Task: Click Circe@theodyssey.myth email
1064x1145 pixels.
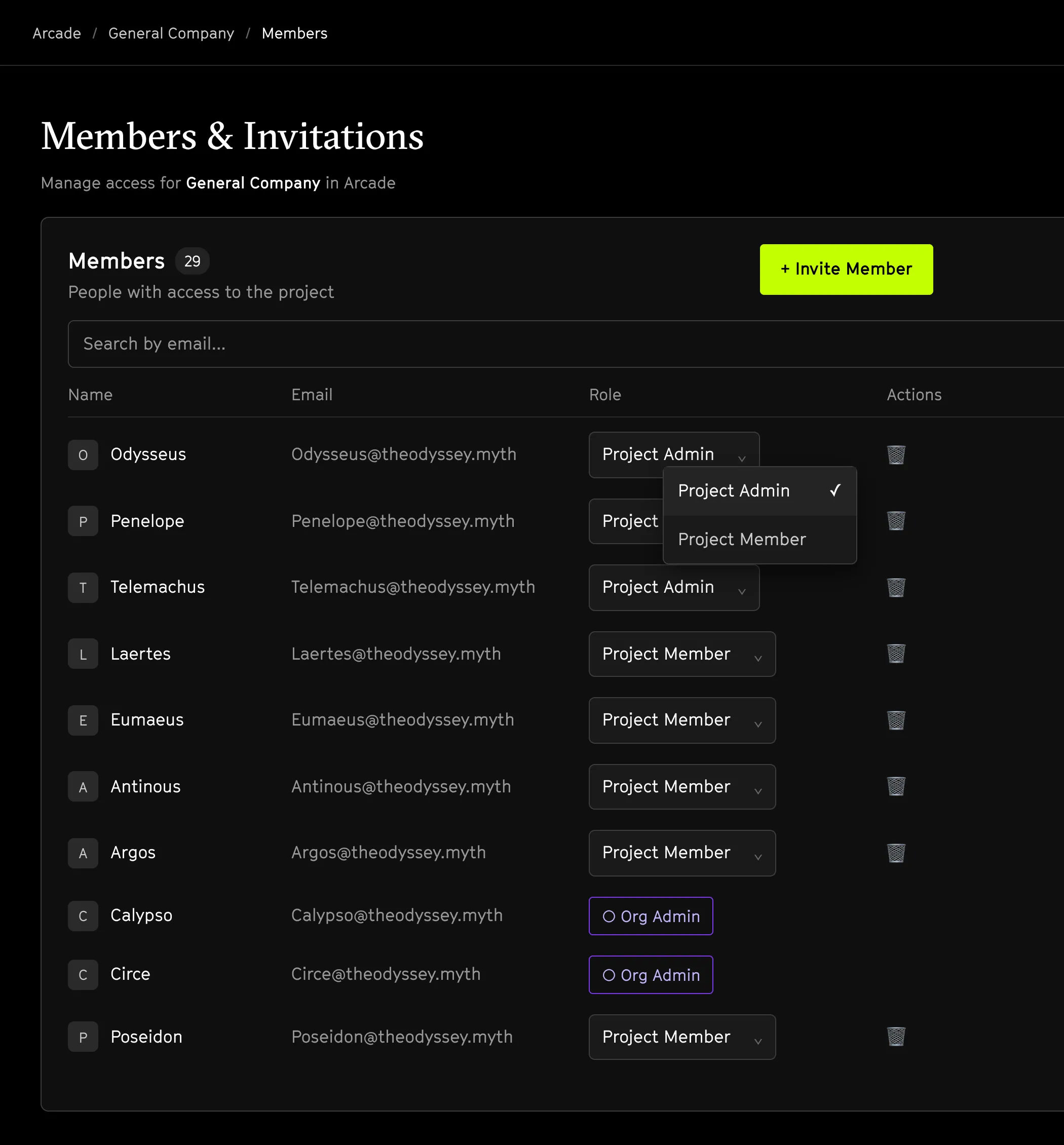Action: pos(386,974)
